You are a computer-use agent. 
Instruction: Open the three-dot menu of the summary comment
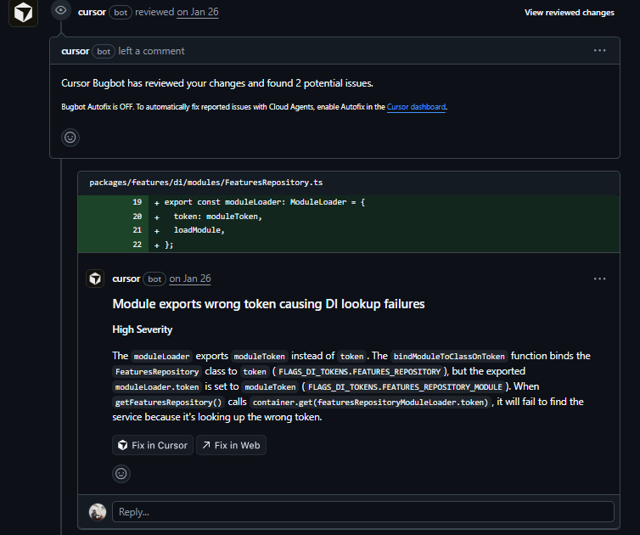[x=599, y=51]
